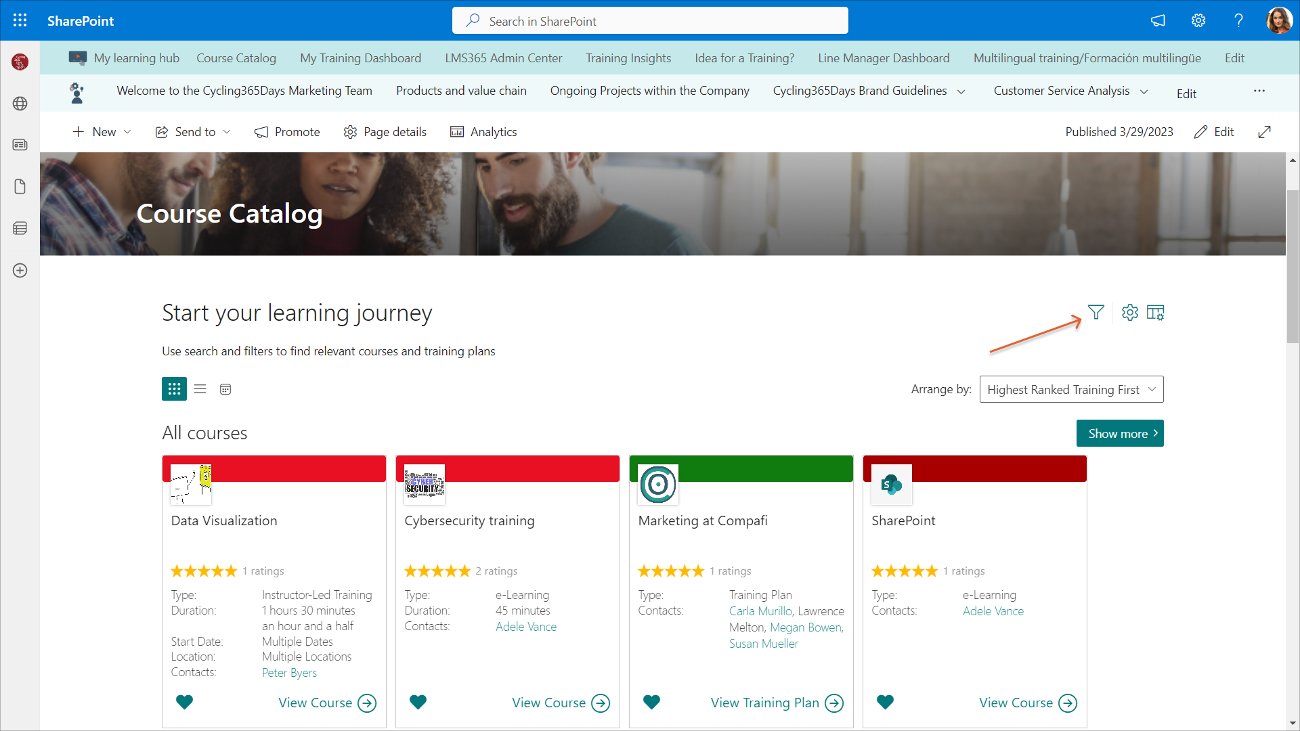Expand Cycling365Days Brand Guidelines submenu

pos(961,91)
